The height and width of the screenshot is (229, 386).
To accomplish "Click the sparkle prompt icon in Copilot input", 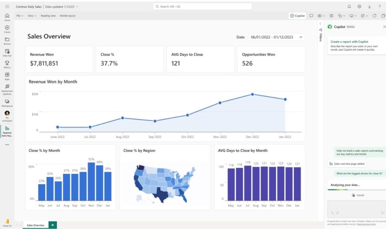I will click(332, 213).
